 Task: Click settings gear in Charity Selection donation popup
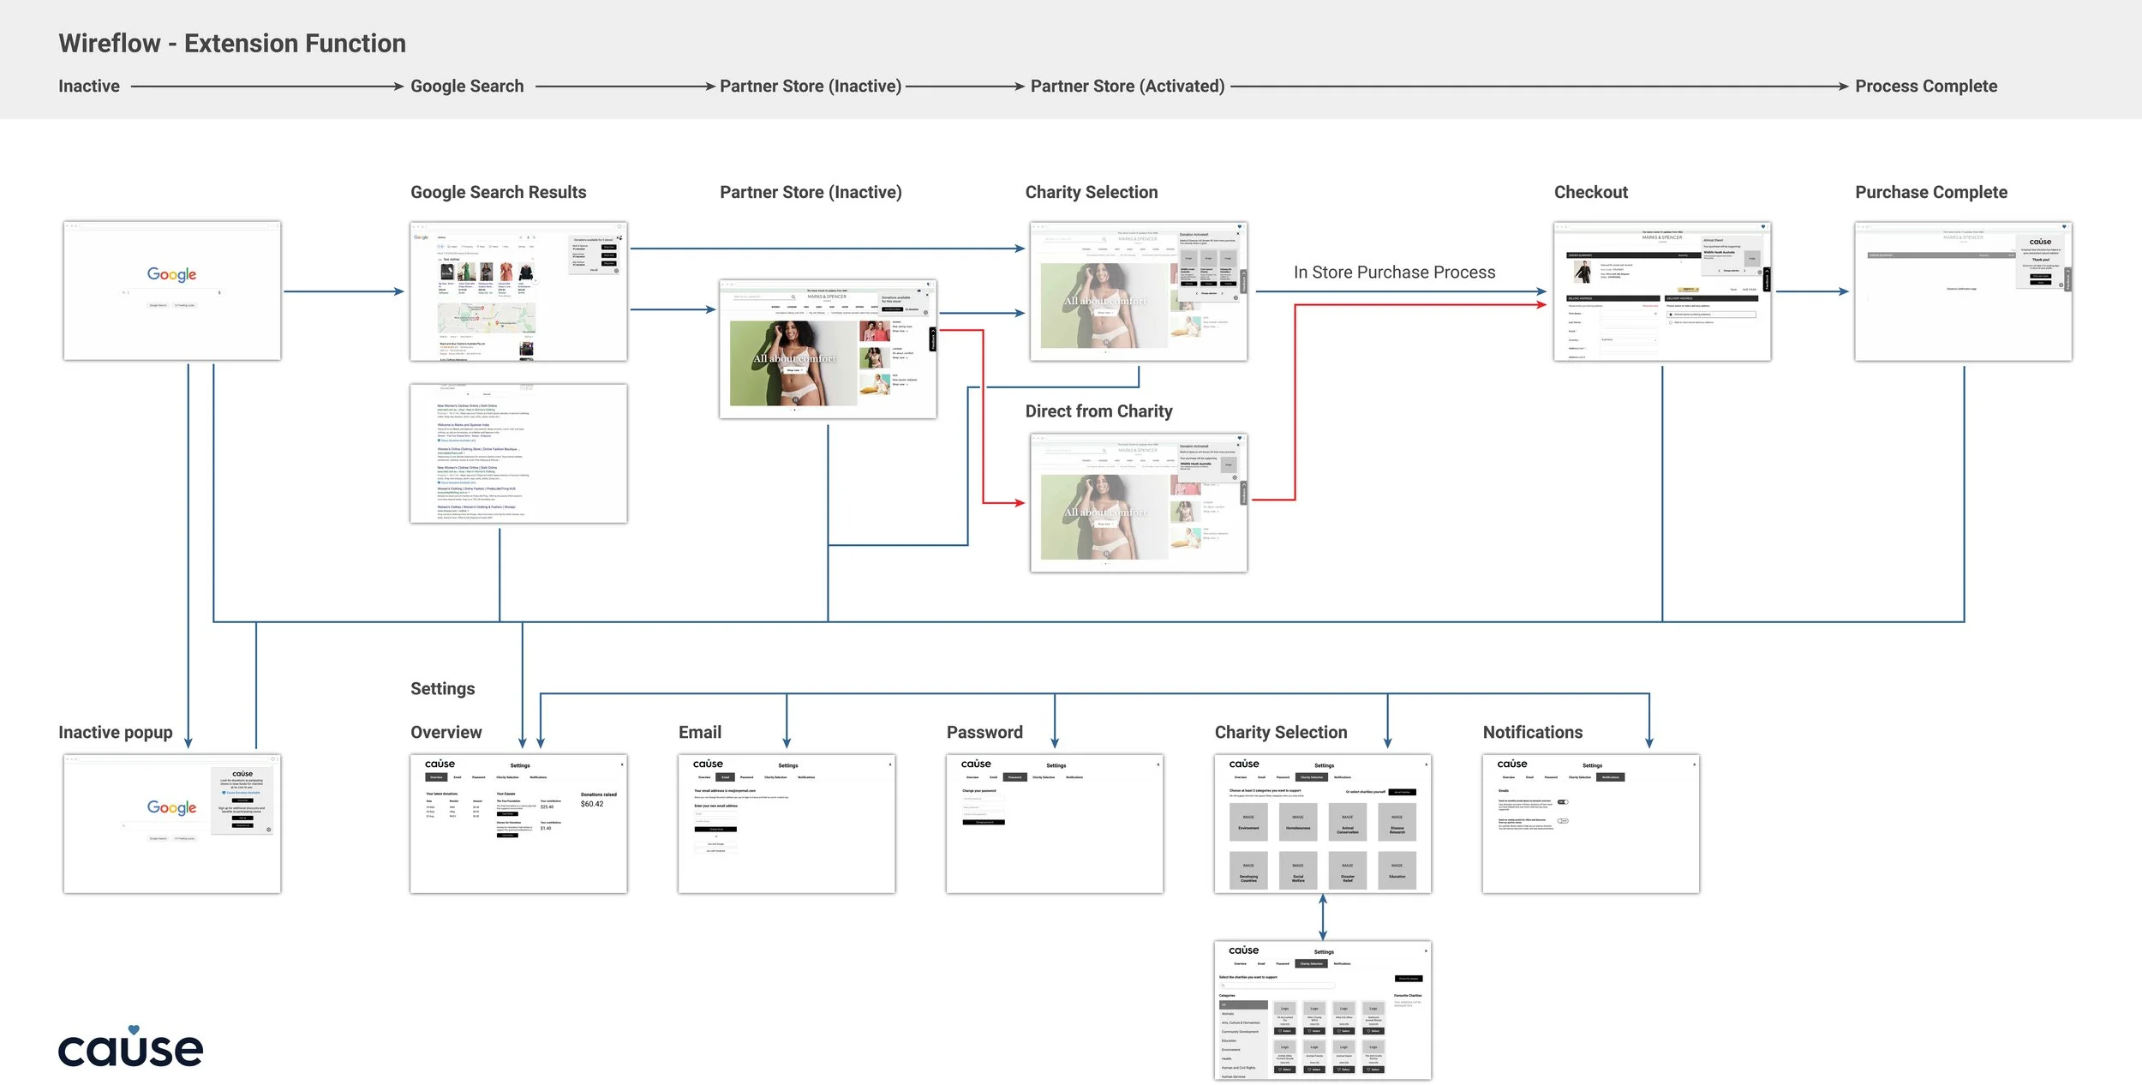click(1236, 297)
